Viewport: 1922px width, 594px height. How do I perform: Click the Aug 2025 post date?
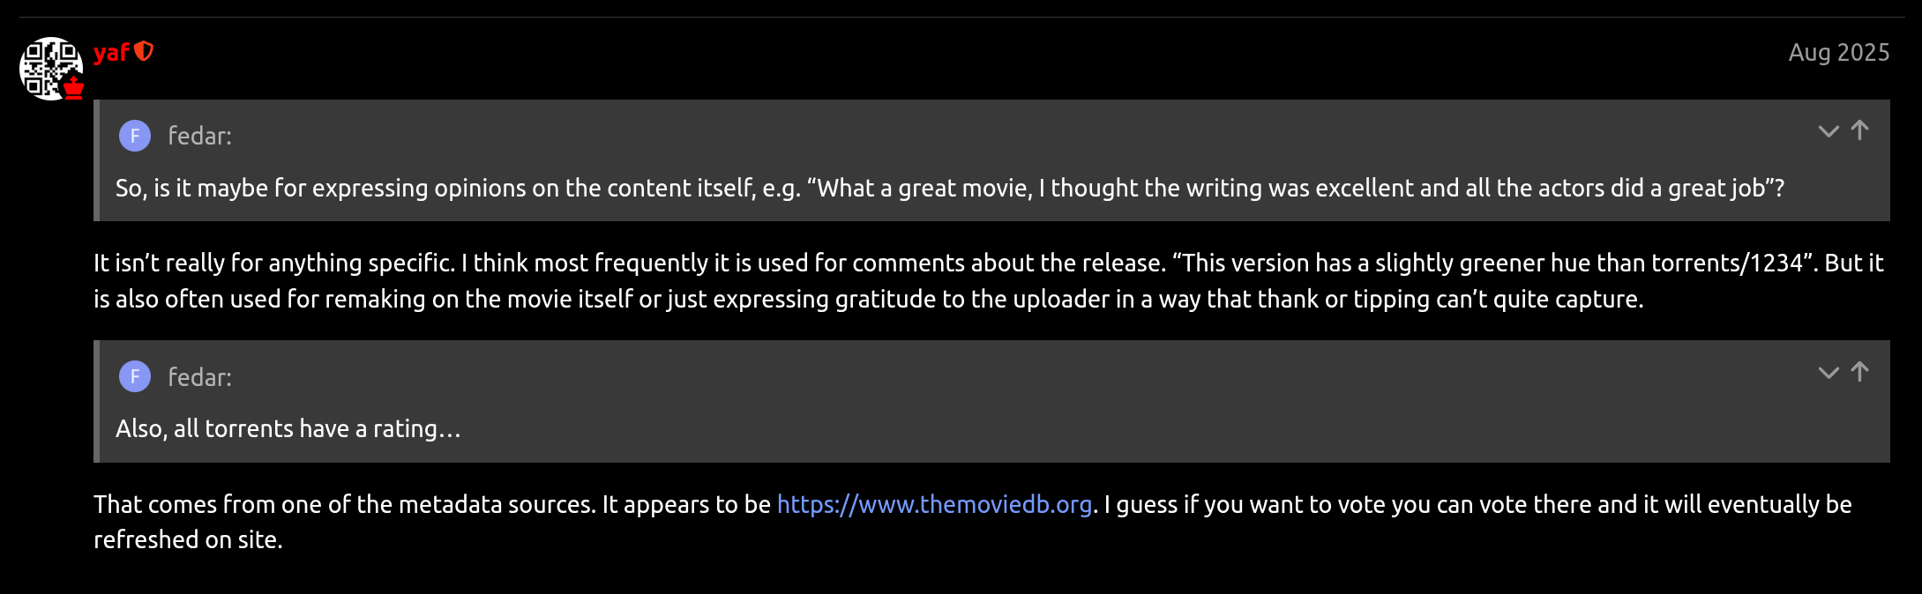click(1838, 53)
